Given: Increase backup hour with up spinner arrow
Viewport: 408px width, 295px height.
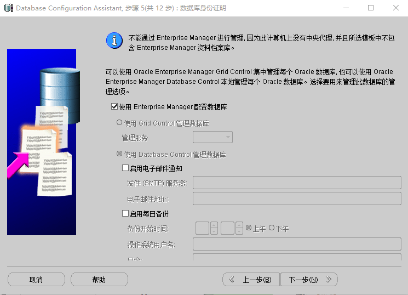Looking at the screenshot, I should pyautogui.click(x=214, y=225).
